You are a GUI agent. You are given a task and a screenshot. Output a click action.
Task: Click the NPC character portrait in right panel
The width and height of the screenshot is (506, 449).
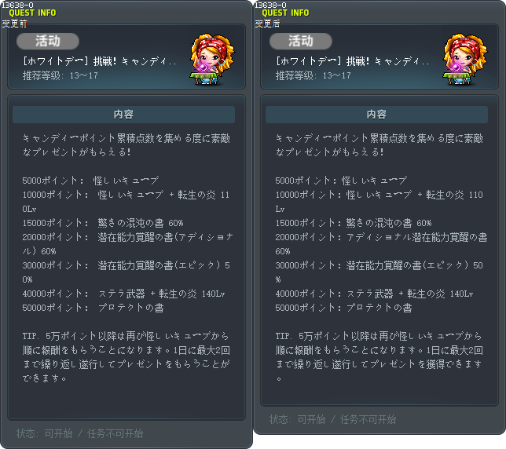coord(465,59)
